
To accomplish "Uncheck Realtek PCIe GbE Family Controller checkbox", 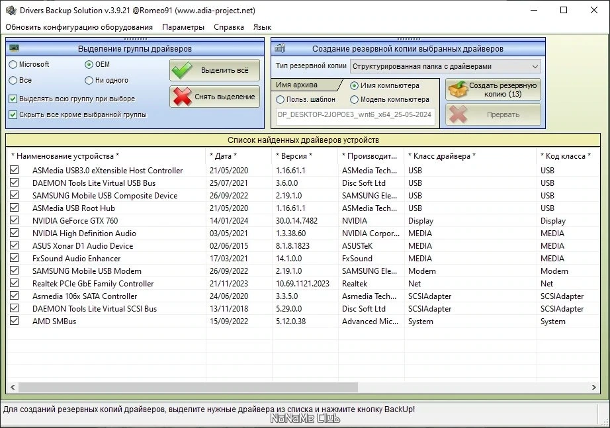I will point(15,283).
